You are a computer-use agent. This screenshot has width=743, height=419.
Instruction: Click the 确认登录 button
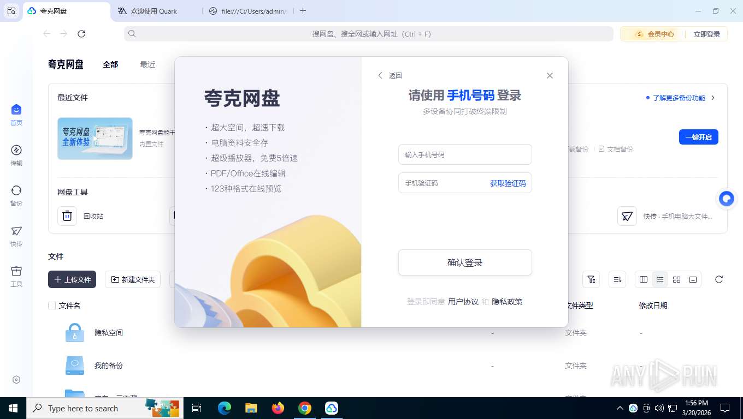point(465,262)
